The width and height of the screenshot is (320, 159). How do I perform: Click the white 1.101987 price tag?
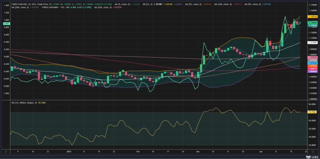click(313, 42)
